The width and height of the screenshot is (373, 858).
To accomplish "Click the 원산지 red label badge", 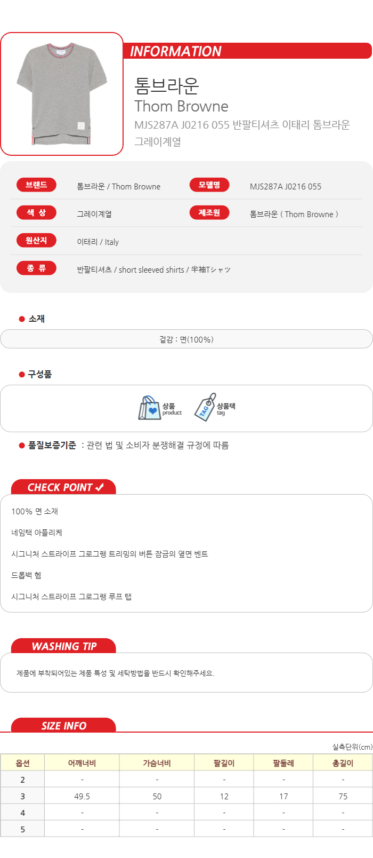I will 36,241.
